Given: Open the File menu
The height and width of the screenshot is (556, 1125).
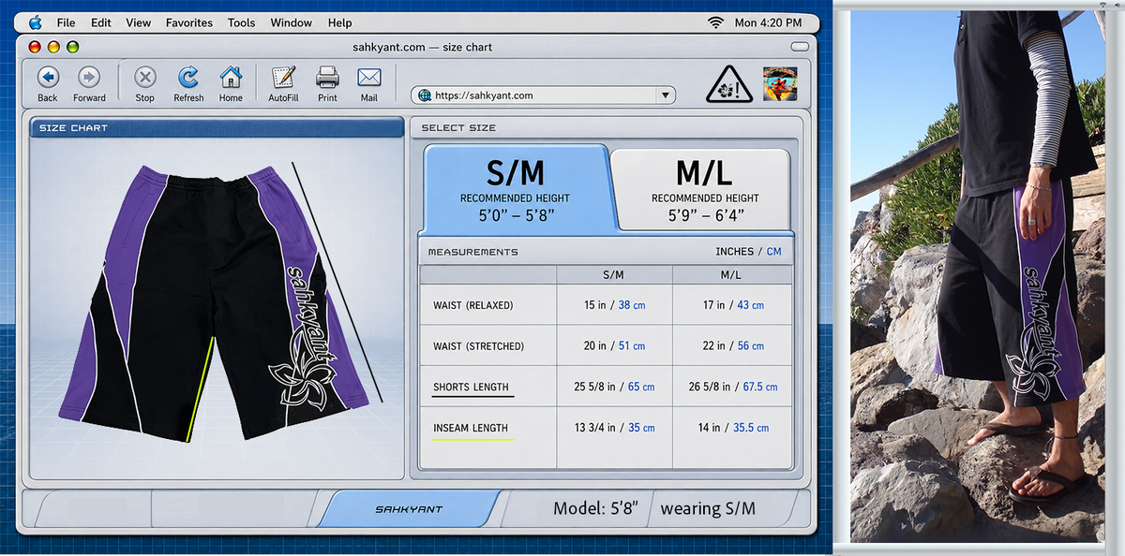Looking at the screenshot, I should 66,22.
